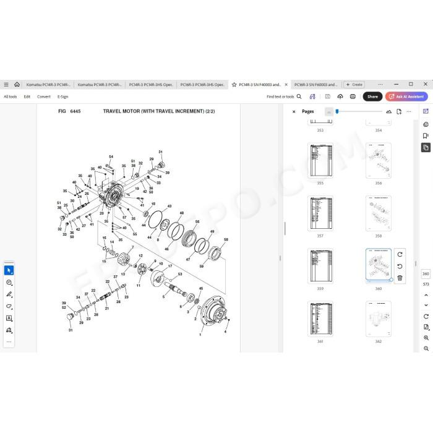This screenshot has height=433, width=433.
Task: Enlarge thumbnails with the mountain icon
Action: point(389,111)
